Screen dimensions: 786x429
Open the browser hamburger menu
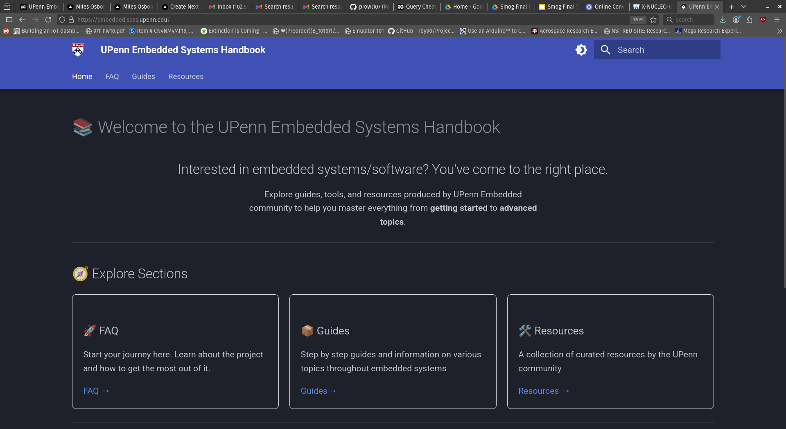(x=777, y=20)
